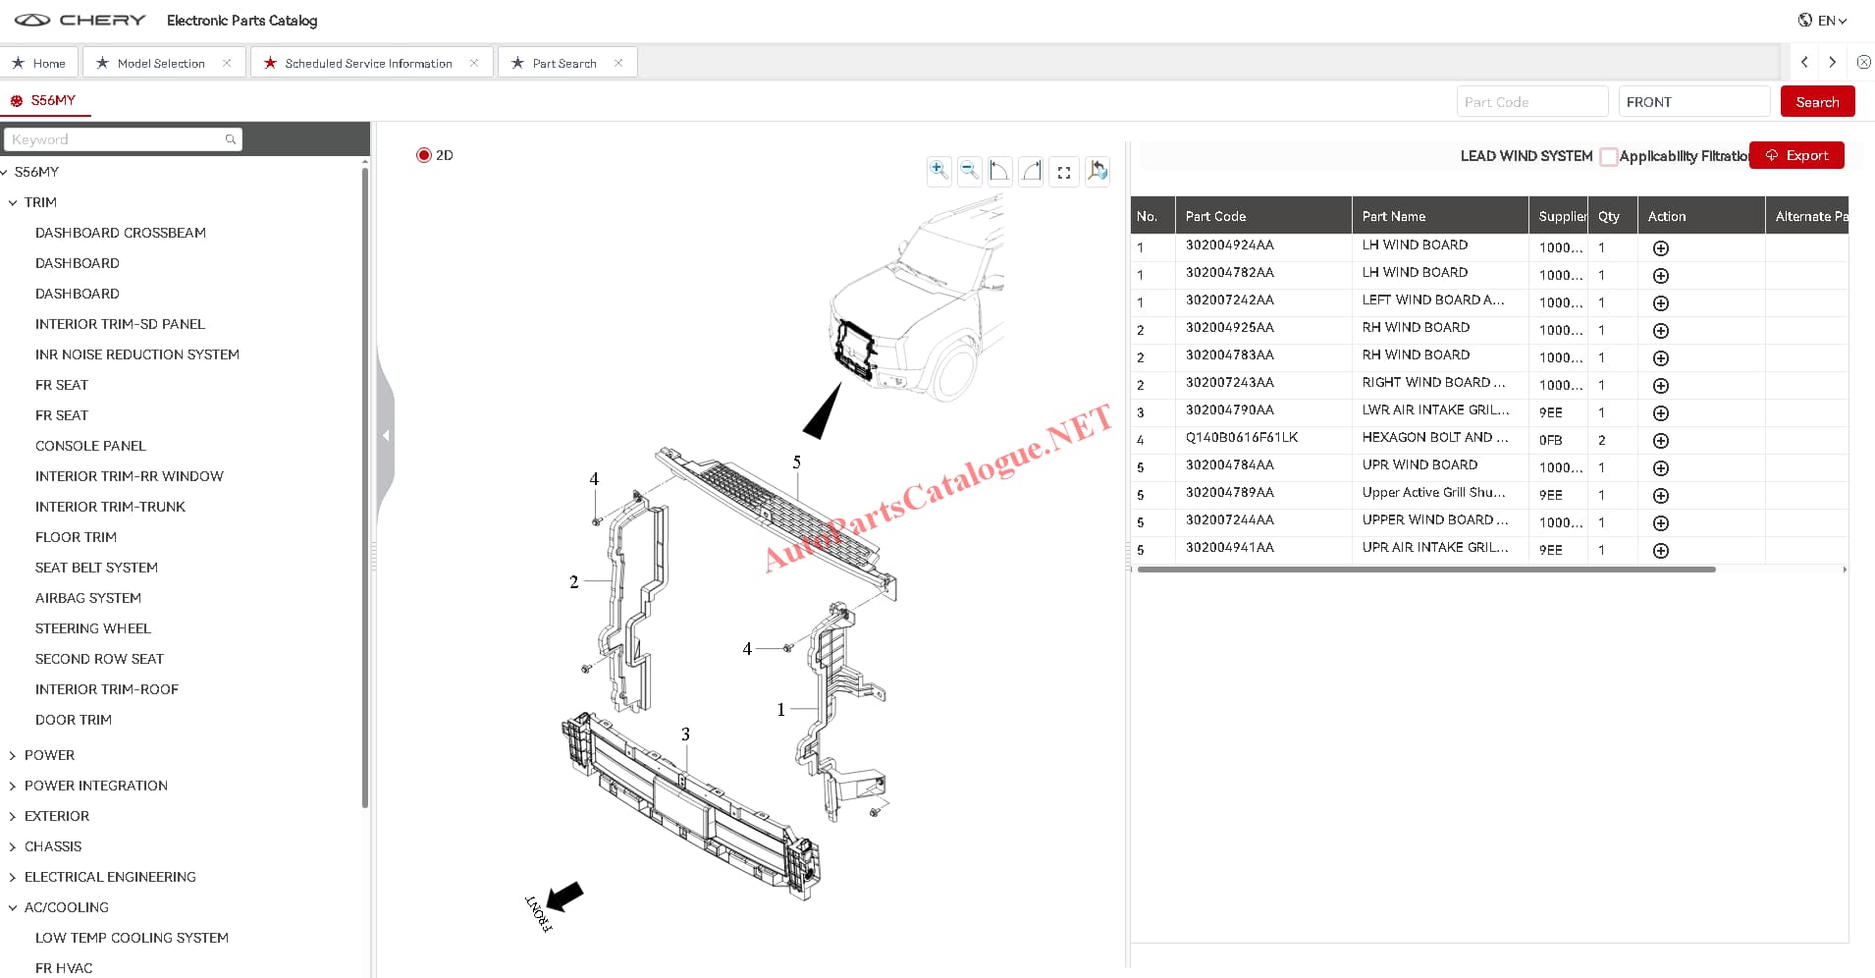
Task: Open the AIRBAG SYSTEM section
Action: [88, 598]
